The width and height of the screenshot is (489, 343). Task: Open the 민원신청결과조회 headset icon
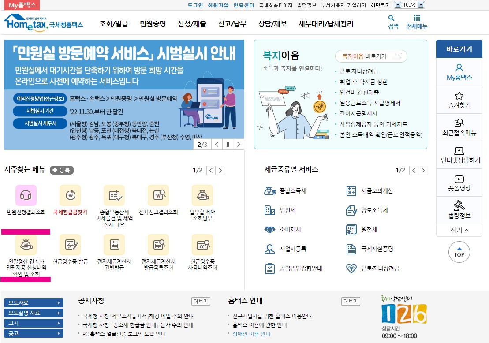point(26,195)
